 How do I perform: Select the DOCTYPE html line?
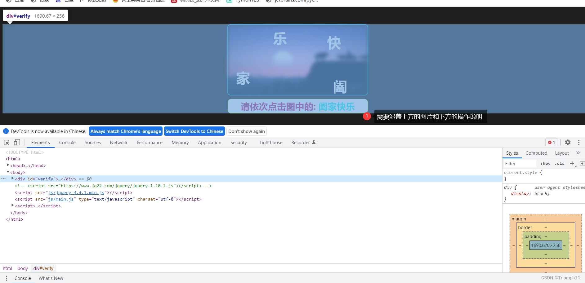25,152
